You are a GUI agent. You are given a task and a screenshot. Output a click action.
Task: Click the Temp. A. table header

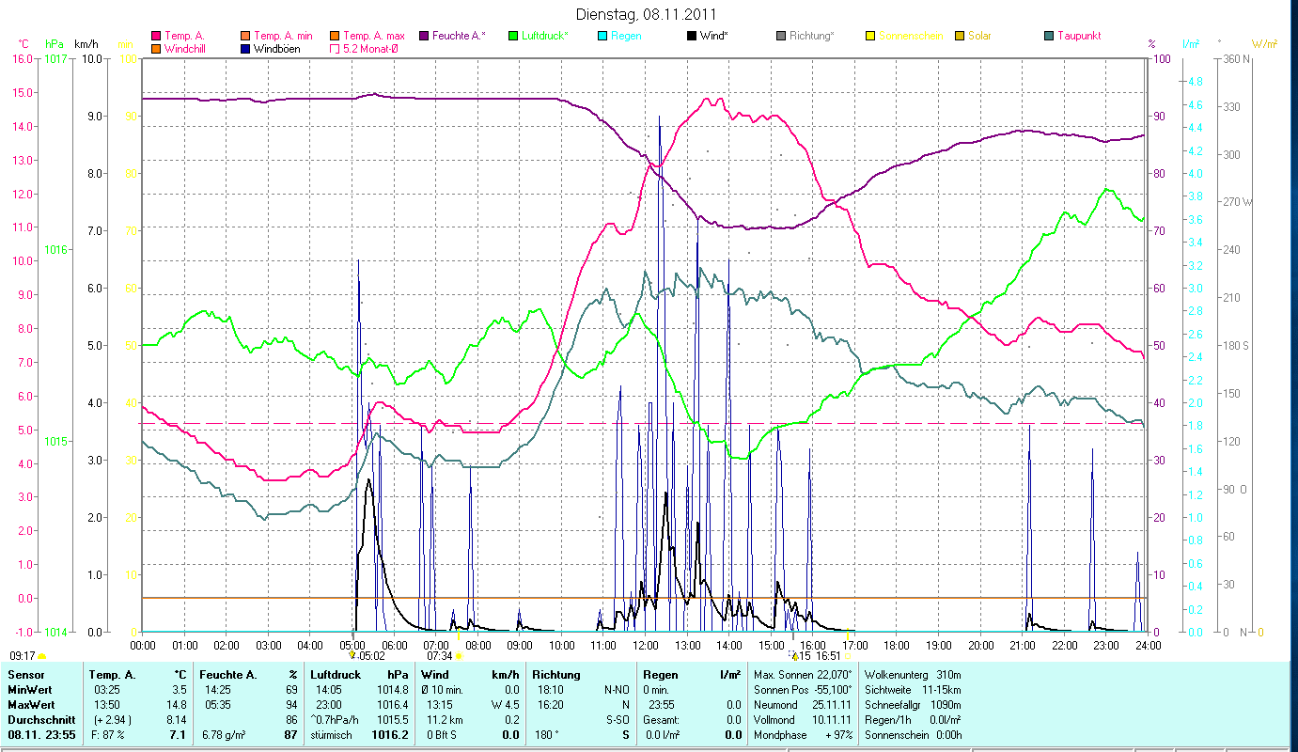(x=112, y=675)
